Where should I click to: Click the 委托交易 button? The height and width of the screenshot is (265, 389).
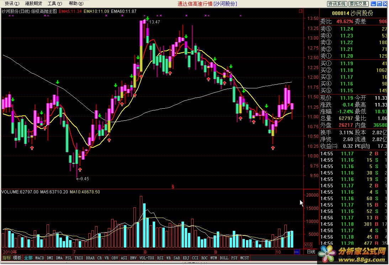click(358, 4)
